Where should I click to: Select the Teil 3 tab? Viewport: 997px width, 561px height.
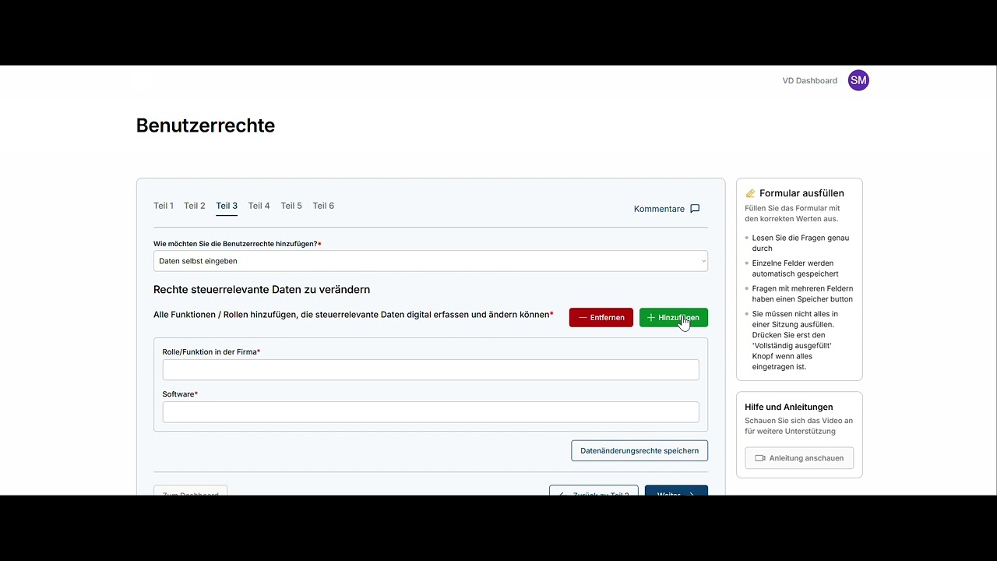(227, 206)
